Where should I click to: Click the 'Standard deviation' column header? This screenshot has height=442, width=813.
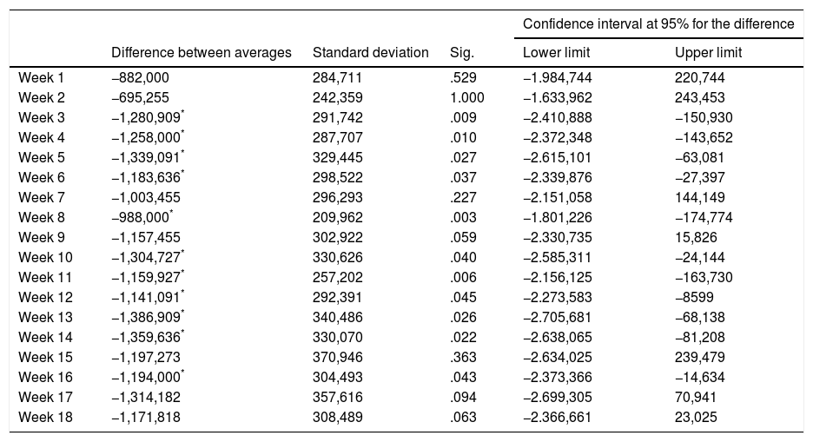pos(370,53)
